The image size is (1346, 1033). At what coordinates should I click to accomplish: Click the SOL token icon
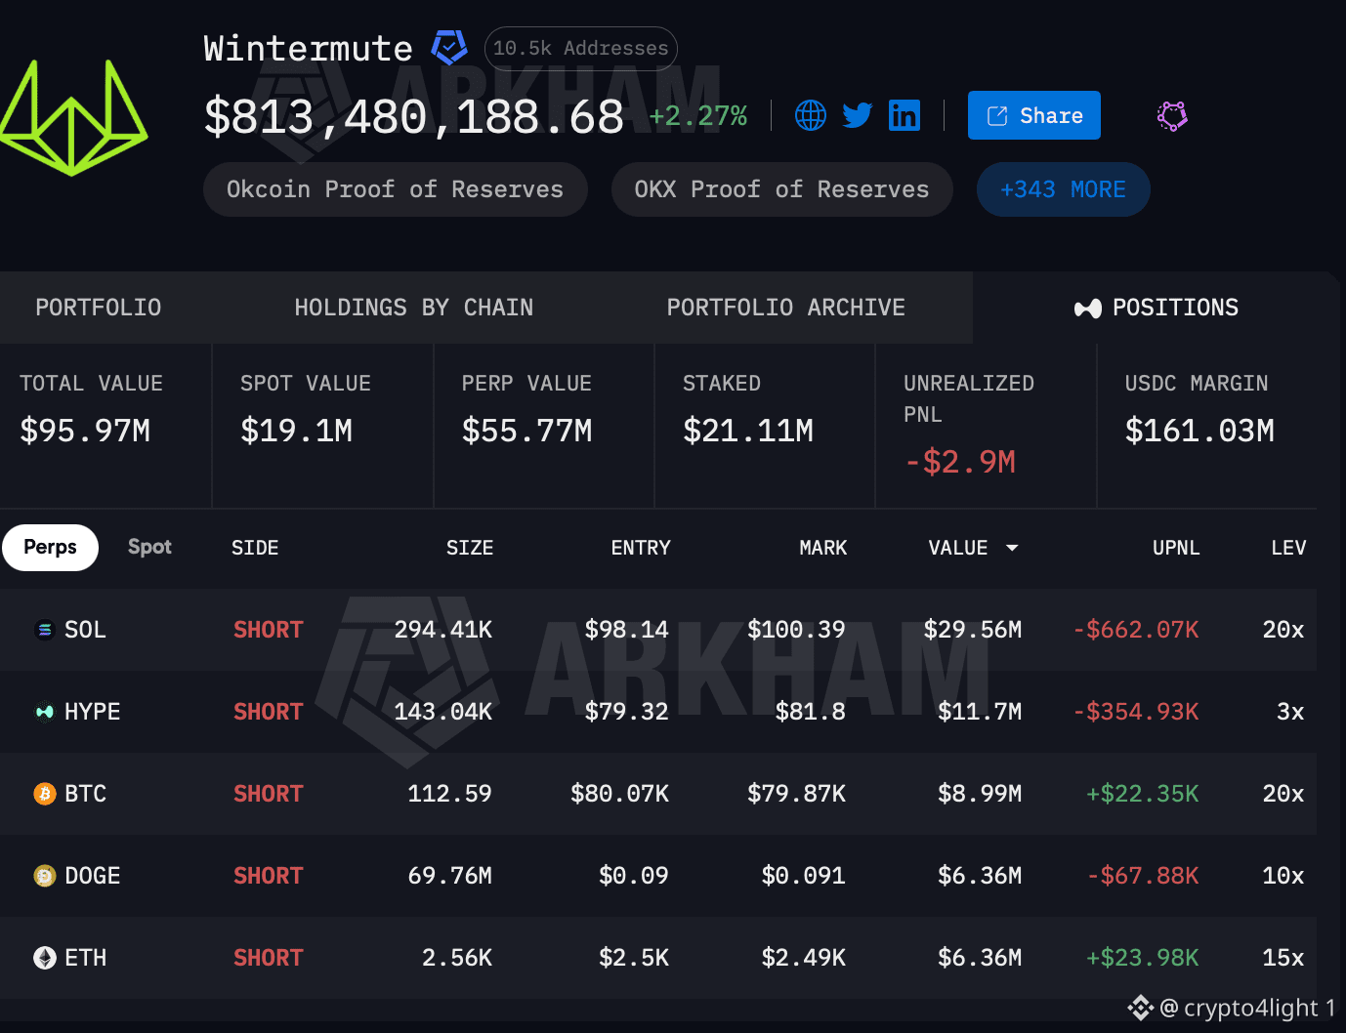[44, 630]
